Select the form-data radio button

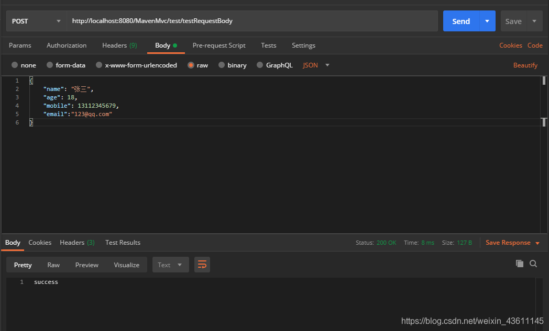pyautogui.click(x=50, y=65)
